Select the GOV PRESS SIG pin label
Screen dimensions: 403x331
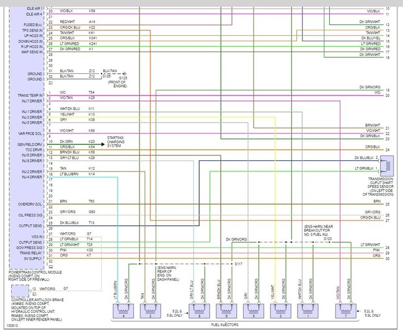(x=30, y=248)
